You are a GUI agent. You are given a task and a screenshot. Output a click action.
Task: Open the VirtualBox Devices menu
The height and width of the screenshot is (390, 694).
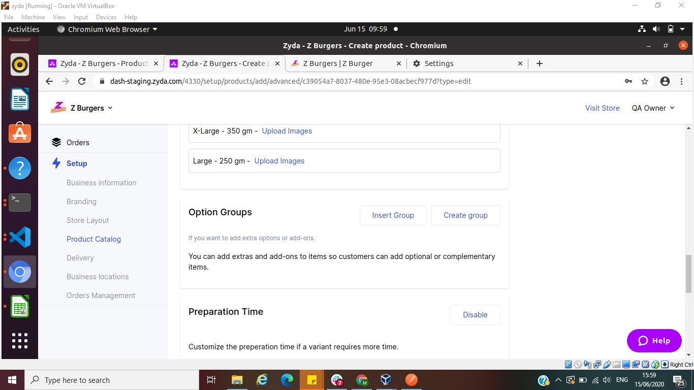pyautogui.click(x=106, y=17)
